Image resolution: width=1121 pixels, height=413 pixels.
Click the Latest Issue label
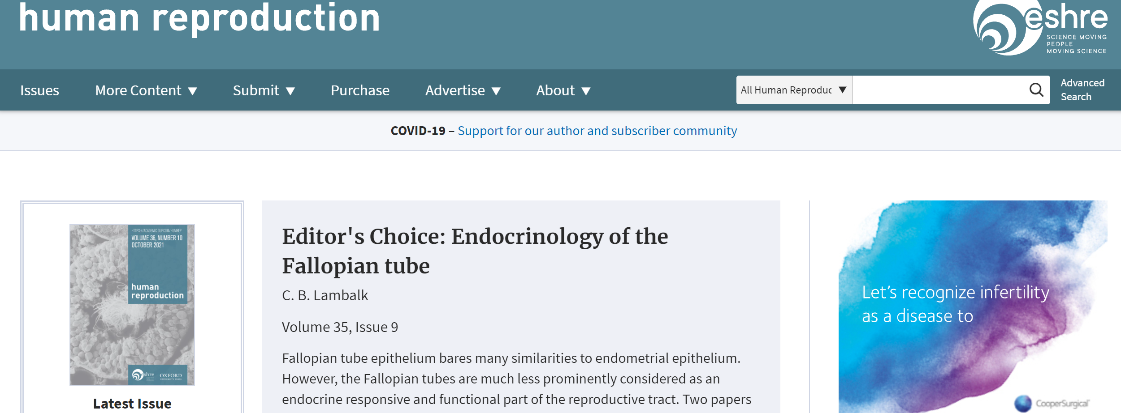click(x=132, y=404)
